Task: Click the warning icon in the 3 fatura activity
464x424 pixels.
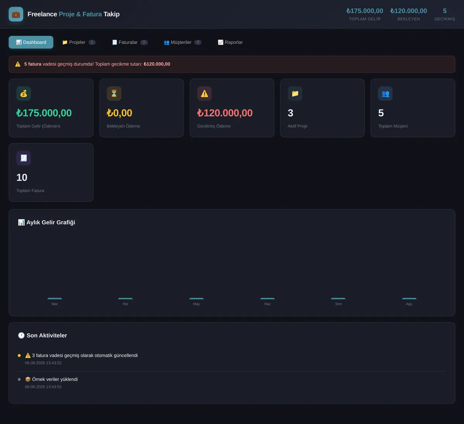Action: 28,356
